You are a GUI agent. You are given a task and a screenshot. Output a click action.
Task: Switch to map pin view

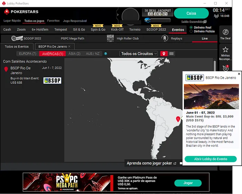164,54
